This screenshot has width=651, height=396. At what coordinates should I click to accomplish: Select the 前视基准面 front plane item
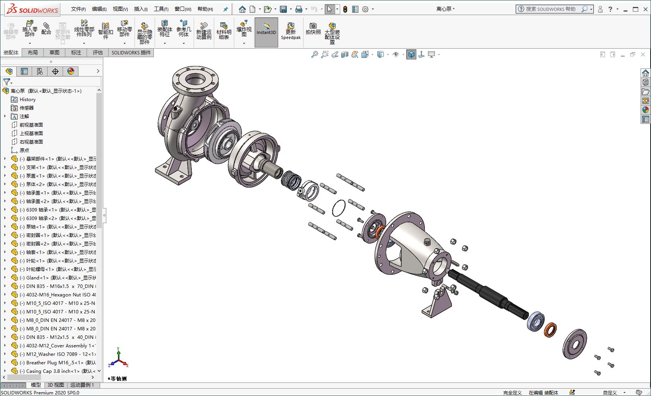pyautogui.click(x=31, y=125)
